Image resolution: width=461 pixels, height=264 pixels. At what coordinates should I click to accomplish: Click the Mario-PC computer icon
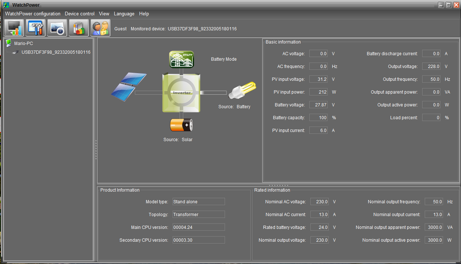(9, 43)
